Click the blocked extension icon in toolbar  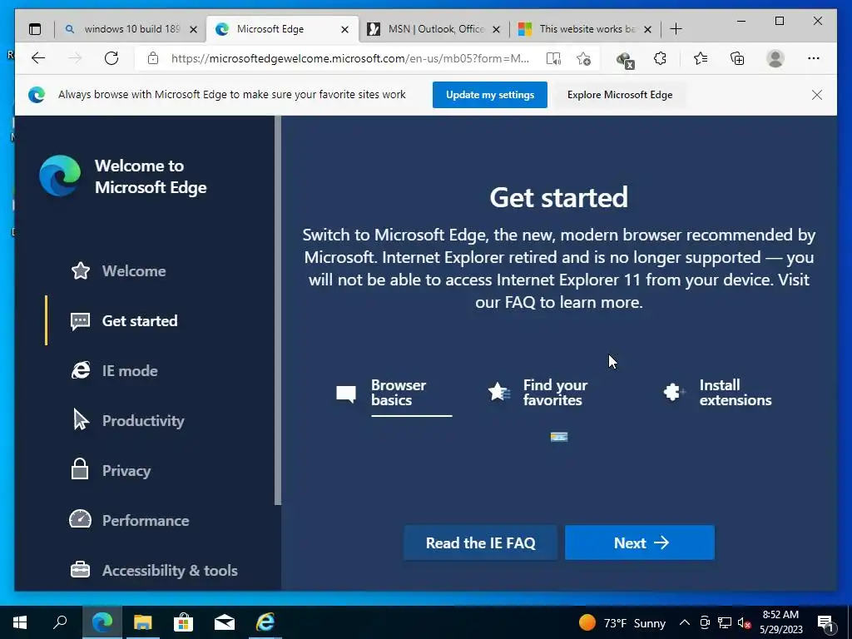point(625,59)
